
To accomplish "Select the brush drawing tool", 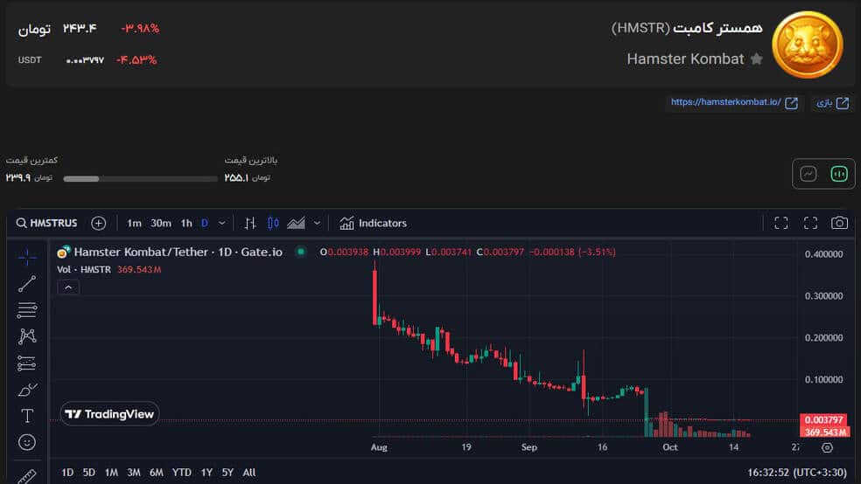I will pos(27,389).
